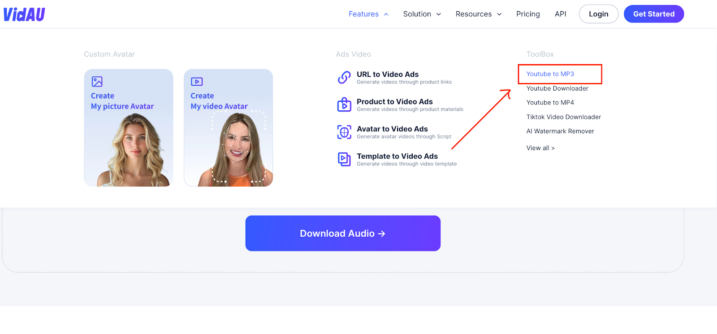
Task: Click 'Generate videos through video template' text
Action: click(407, 164)
